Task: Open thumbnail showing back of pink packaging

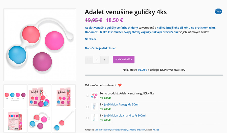Action: [x=15, y=121]
